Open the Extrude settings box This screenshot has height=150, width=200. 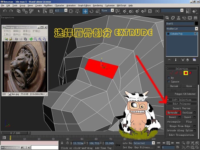pyautogui.click(x=179, y=113)
